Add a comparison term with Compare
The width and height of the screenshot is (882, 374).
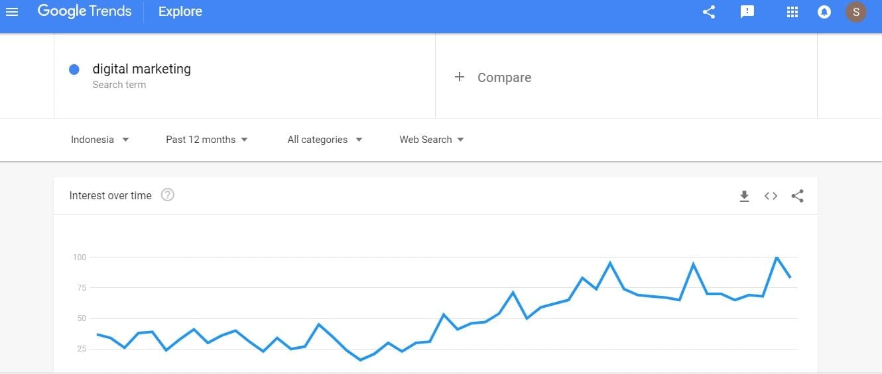coord(493,77)
